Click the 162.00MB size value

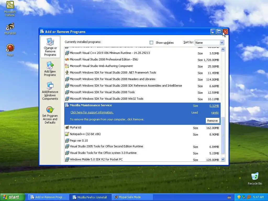[213, 128]
